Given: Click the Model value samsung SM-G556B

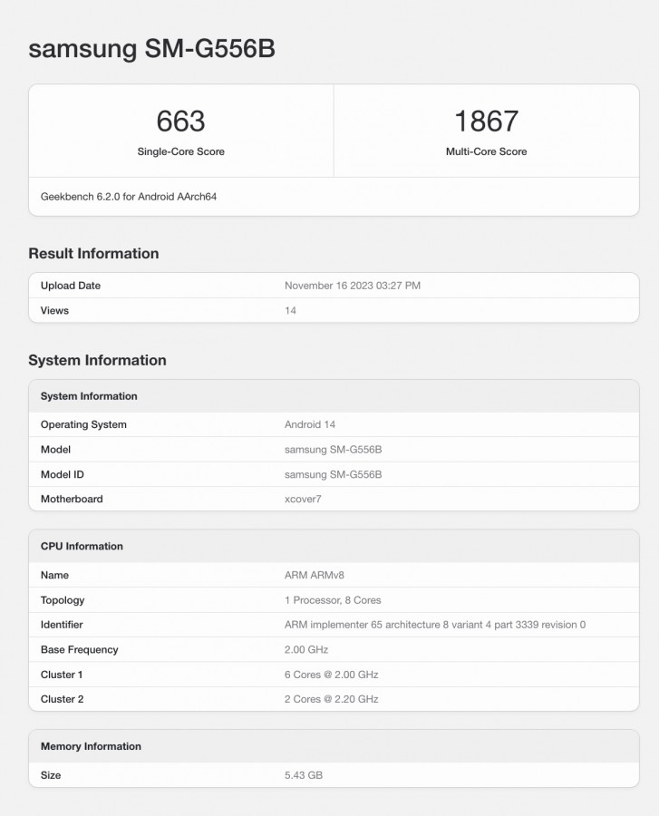Looking at the screenshot, I should tap(333, 450).
